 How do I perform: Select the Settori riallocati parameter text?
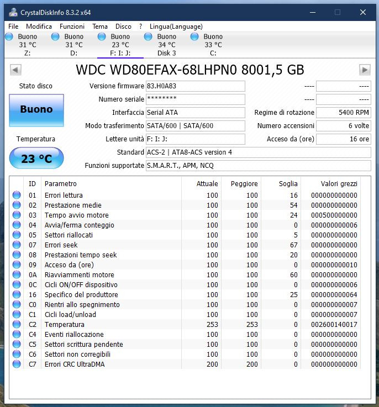point(69,235)
